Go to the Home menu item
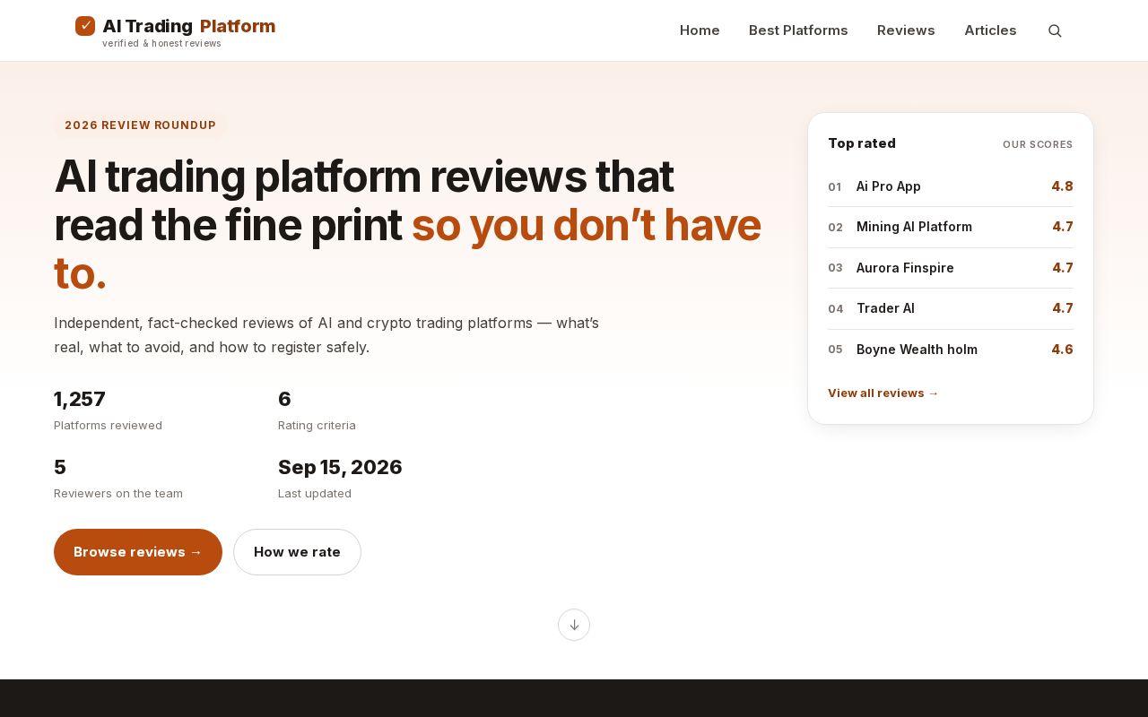The width and height of the screenshot is (1148, 717). pos(700,30)
